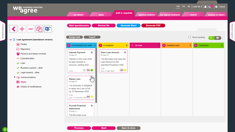235x132 pixels.
Task: Open the tasks tab
Action: click(x=101, y=15)
